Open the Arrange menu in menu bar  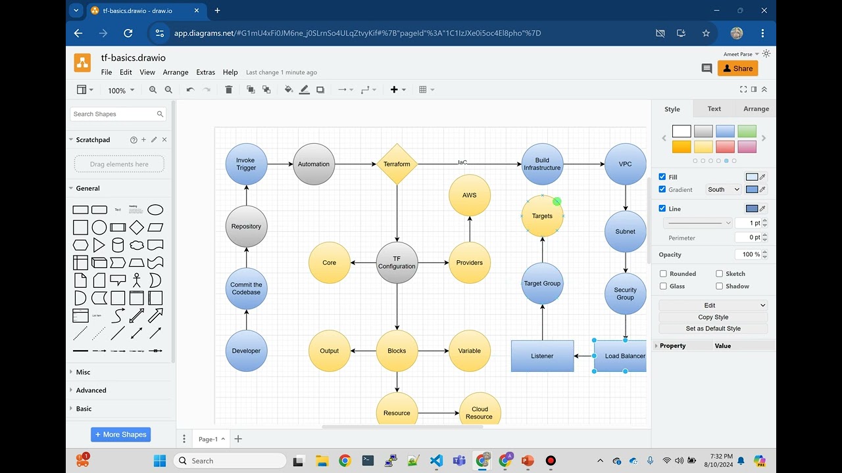pos(176,72)
